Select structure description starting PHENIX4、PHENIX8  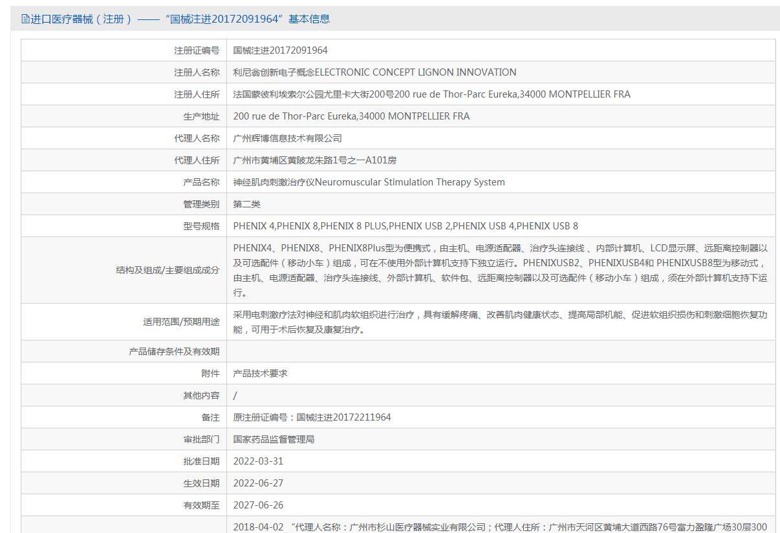pyautogui.click(x=501, y=270)
